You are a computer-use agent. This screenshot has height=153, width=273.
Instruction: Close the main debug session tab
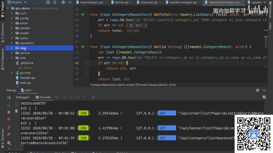[x=34, y=90]
